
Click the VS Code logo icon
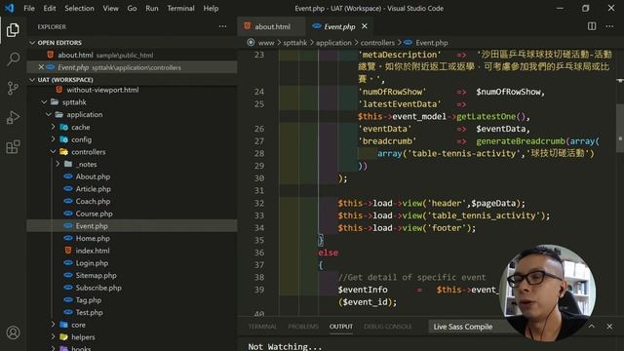tap(9, 8)
